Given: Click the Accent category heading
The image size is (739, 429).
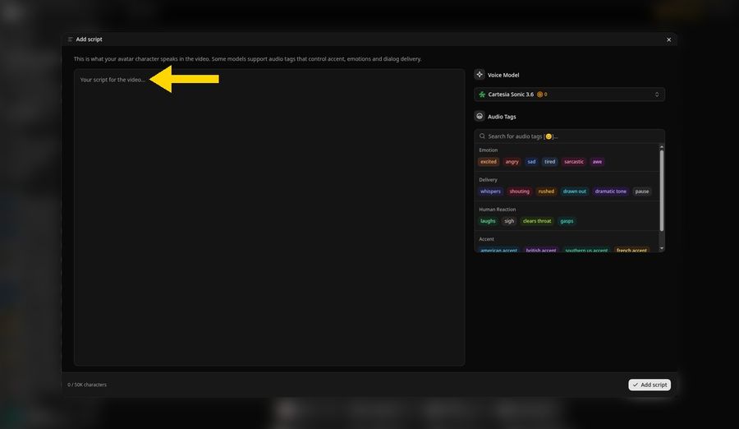Looking at the screenshot, I should click(486, 239).
